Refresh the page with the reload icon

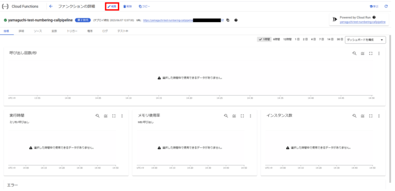[x=386, y=7]
